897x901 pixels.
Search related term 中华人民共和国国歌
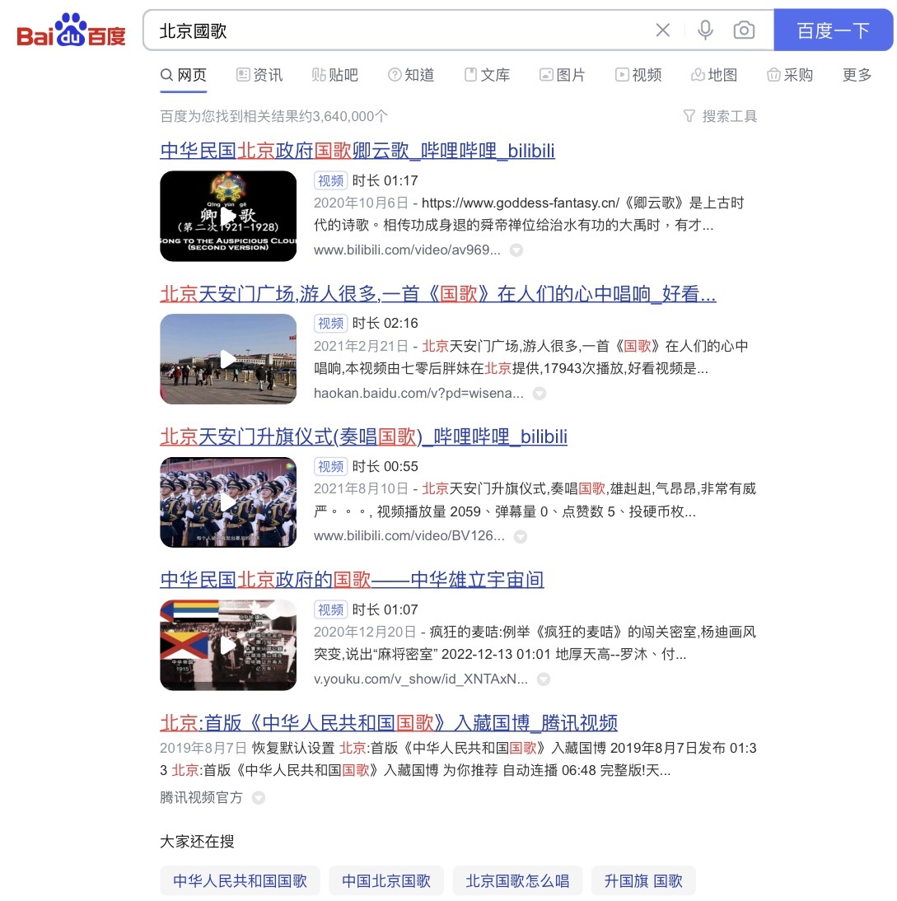tap(241, 881)
